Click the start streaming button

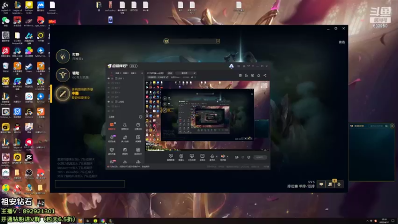pyautogui.click(x=260, y=157)
